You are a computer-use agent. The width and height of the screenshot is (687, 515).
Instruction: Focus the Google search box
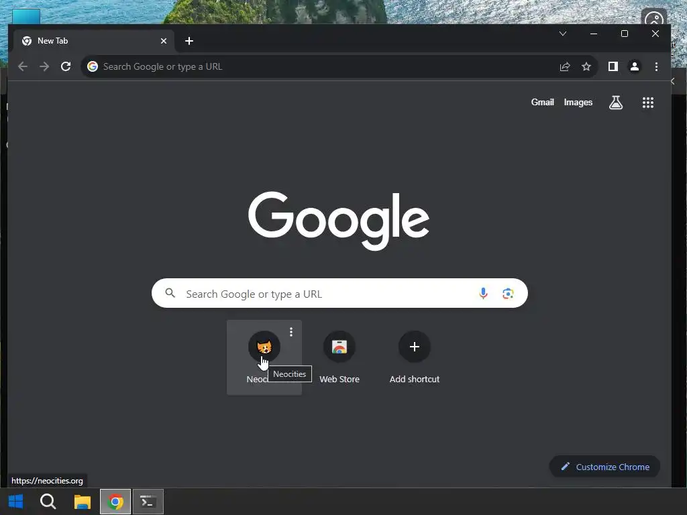coord(339,293)
